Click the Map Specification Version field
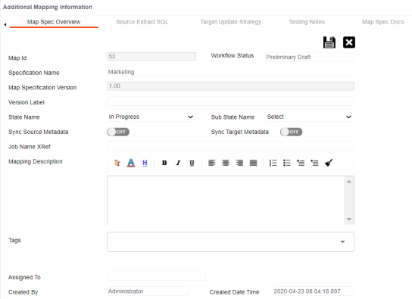The width and height of the screenshot is (412, 299). tap(230, 86)
